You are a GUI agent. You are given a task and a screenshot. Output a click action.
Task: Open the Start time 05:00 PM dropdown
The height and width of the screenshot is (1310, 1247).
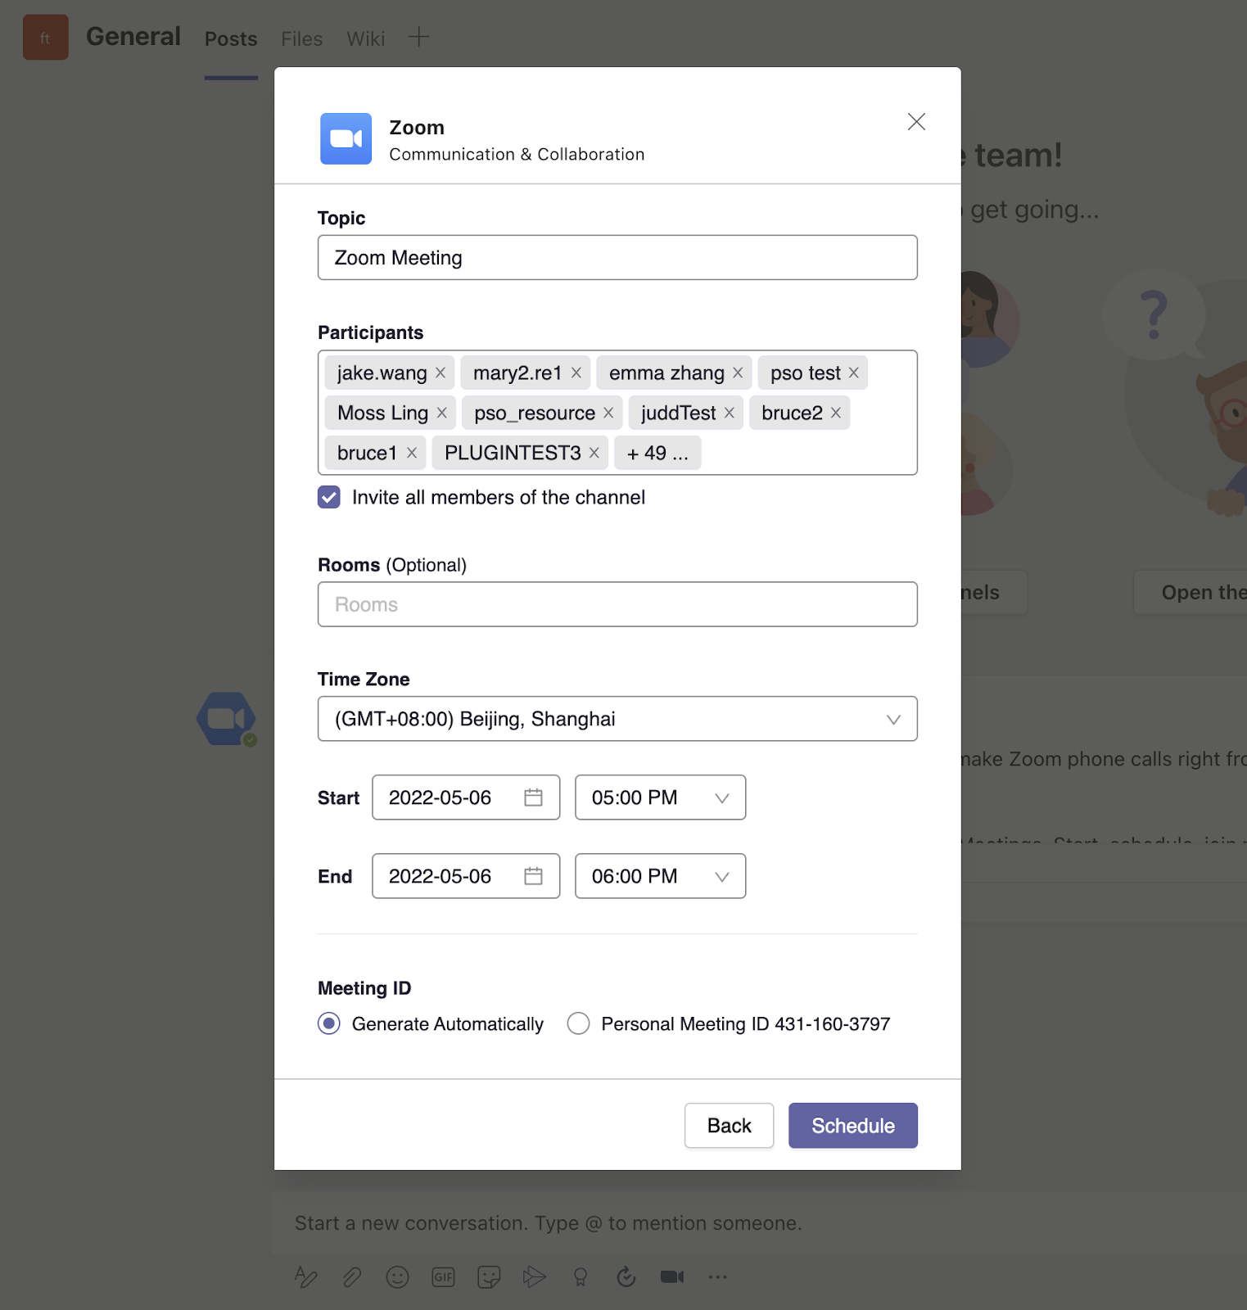[x=661, y=797]
